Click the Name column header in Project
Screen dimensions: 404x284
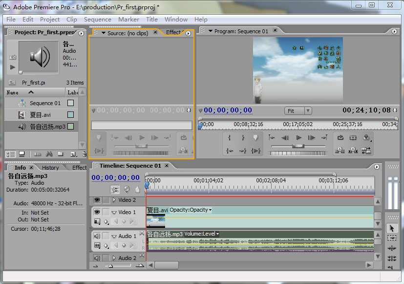[13, 92]
